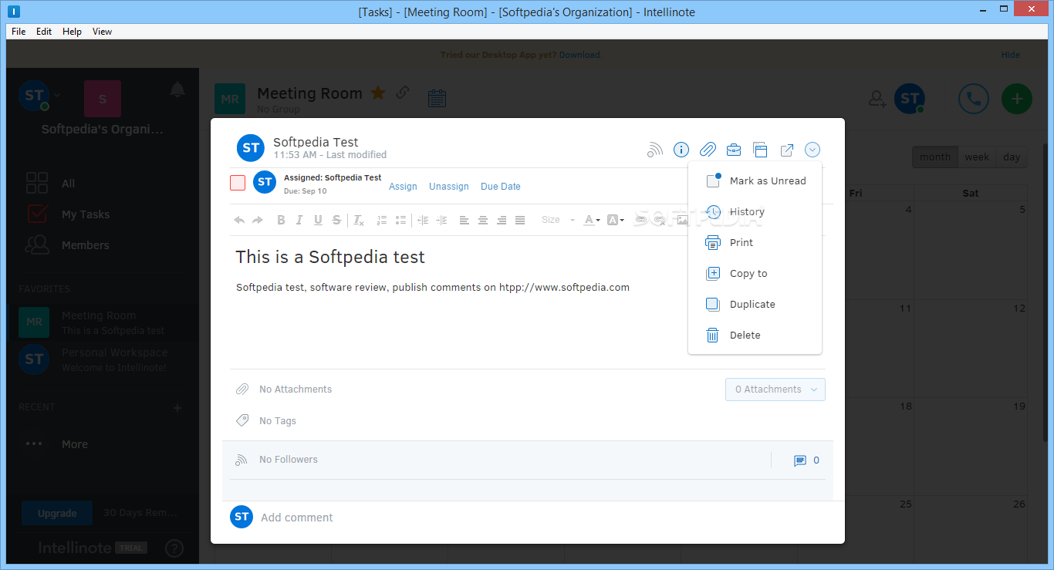Open the note info icon
This screenshot has width=1054, height=570.
[x=681, y=150]
